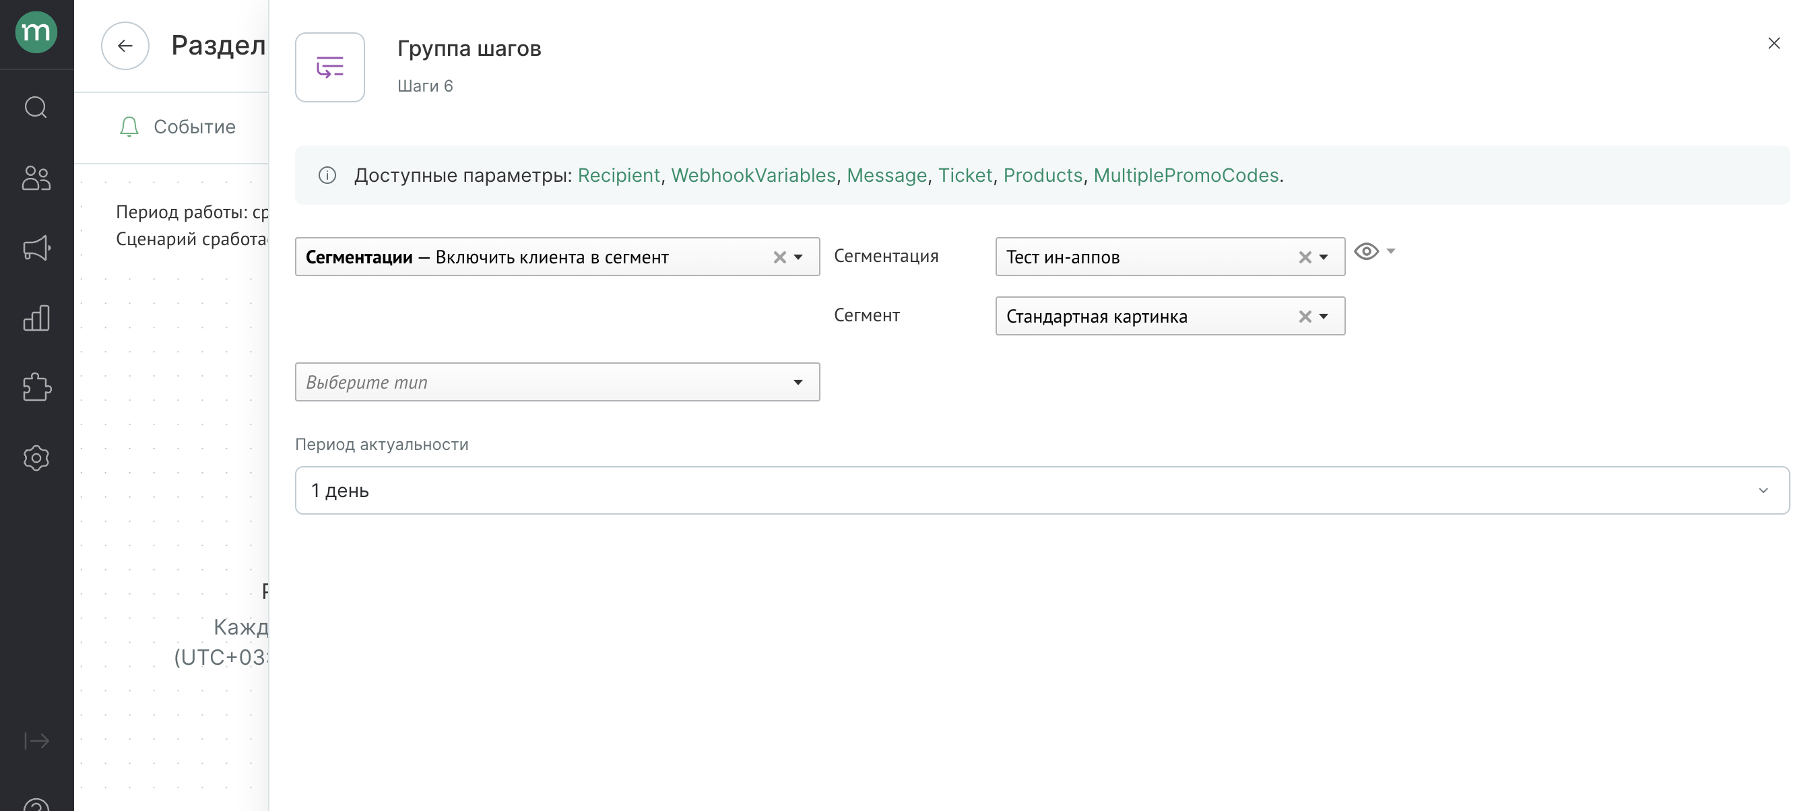Clear the Сегментации step type selection

779,257
